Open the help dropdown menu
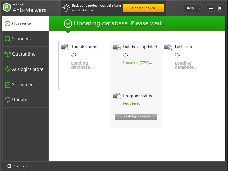 [193, 8]
